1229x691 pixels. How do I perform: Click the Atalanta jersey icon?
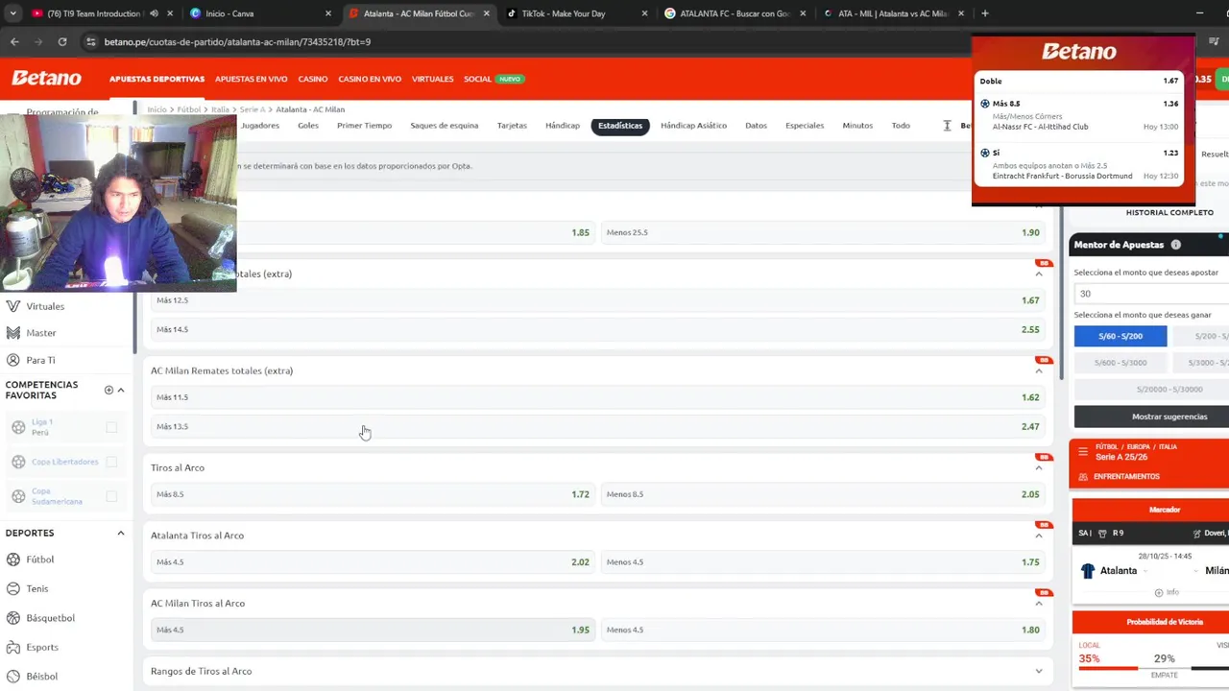point(1088,570)
